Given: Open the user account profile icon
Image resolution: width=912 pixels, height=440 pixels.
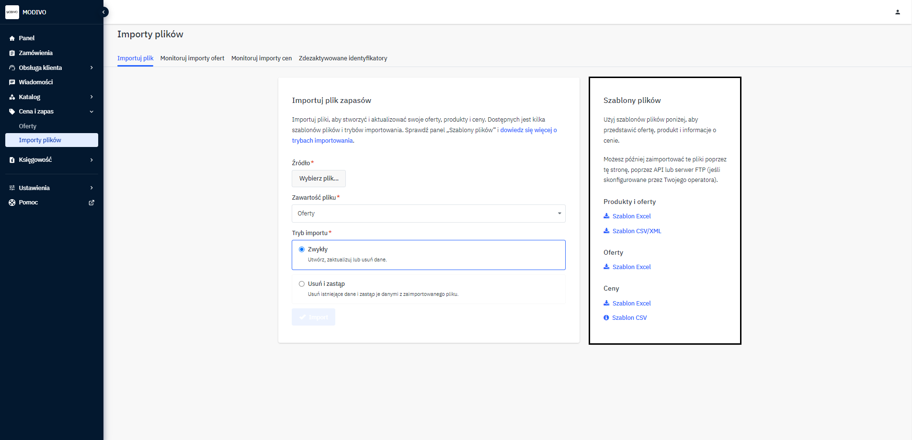Looking at the screenshot, I should tap(897, 12).
